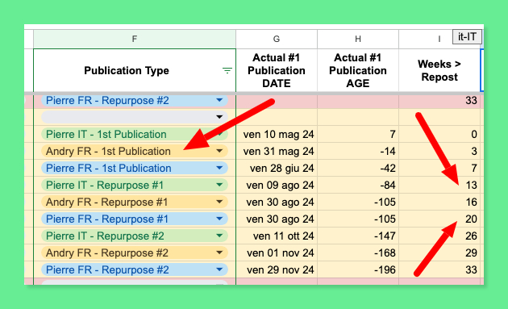Click -105 age in Andry FR Repurpose #1 row
The height and width of the screenshot is (309, 508).
coord(358,202)
